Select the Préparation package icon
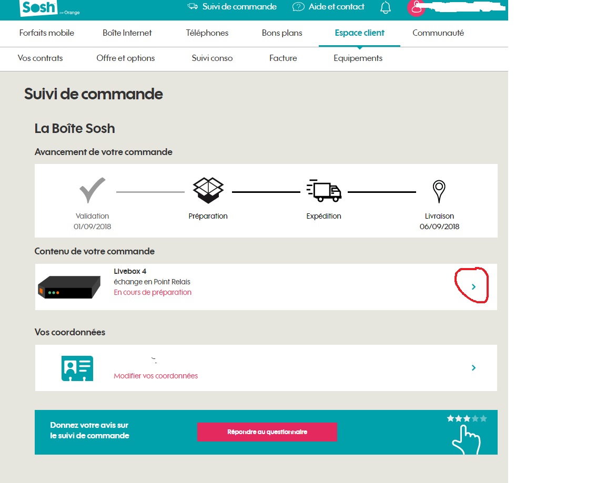The image size is (606, 483). [x=208, y=190]
